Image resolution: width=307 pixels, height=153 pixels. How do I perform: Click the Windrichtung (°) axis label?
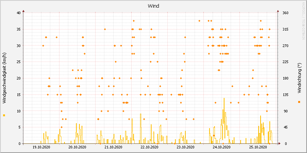tap(299, 78)
